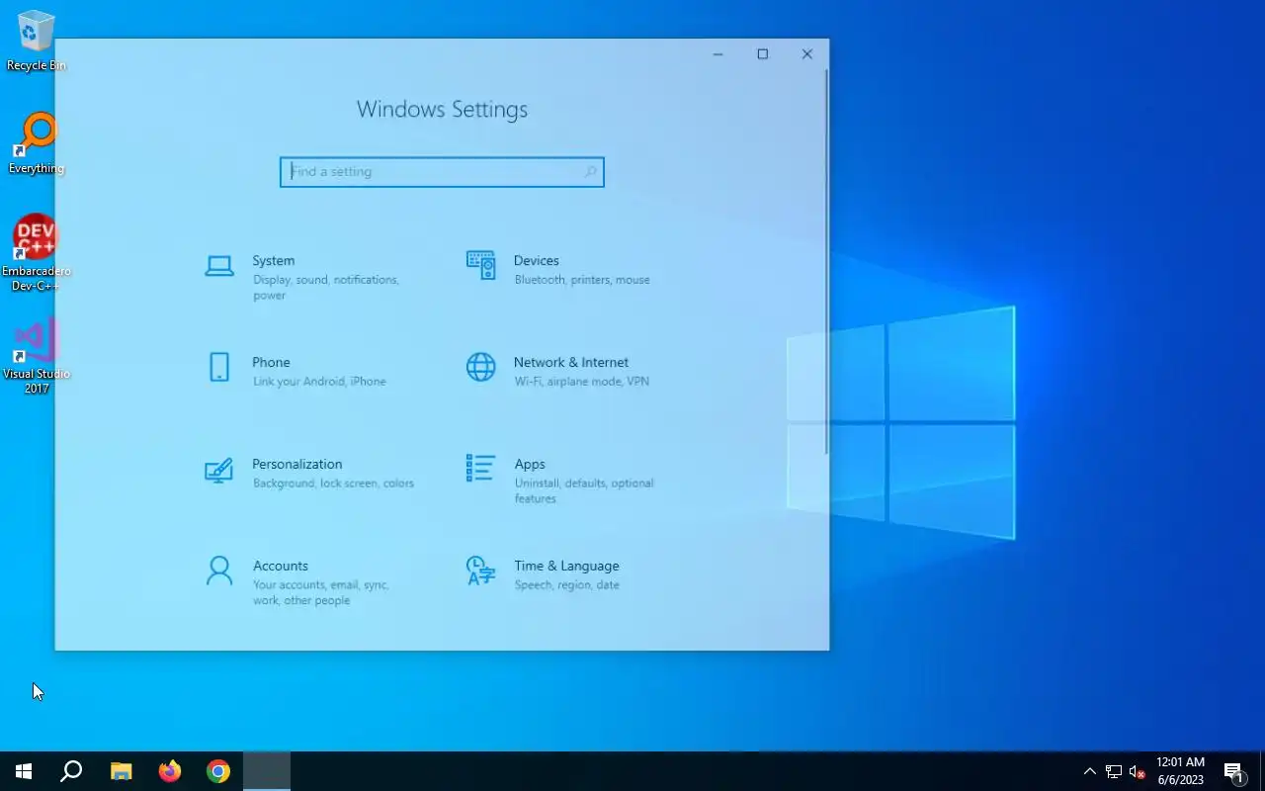Open the Network & Internet globe icon
Viewport: 1265px width, 791px height.
pos(480,367)
